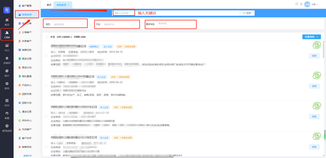Click 法人企业 tag of 2019-04-10 company
326x158 pixels.
click(x=108, y=47)
